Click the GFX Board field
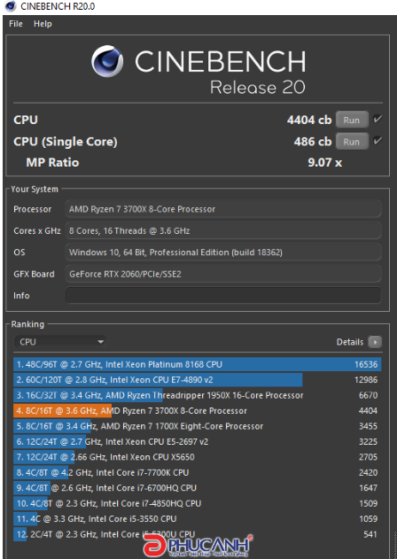 [x=223, y=274]
